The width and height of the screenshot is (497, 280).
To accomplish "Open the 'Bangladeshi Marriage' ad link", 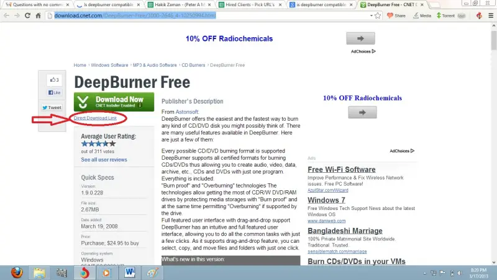I will click(x=345, y=230).
